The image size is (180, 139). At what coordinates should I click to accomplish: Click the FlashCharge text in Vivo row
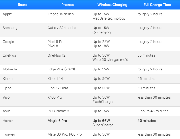[102, 102]
